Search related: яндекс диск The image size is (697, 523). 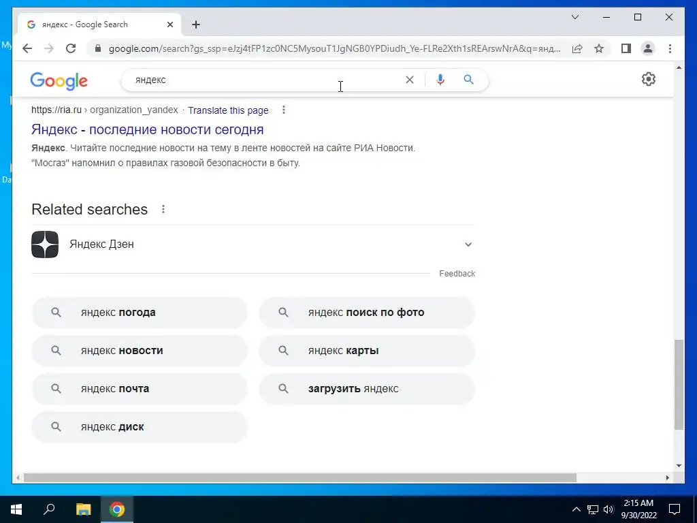click(x=139, y=427)
